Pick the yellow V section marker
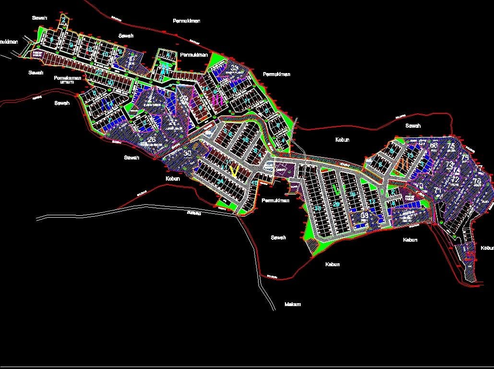494x369 pixels. tap(234, 171)
